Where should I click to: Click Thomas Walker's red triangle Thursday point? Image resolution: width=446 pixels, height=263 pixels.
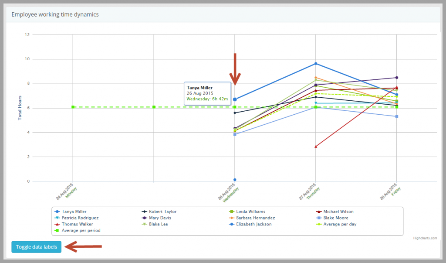[316, 147]
